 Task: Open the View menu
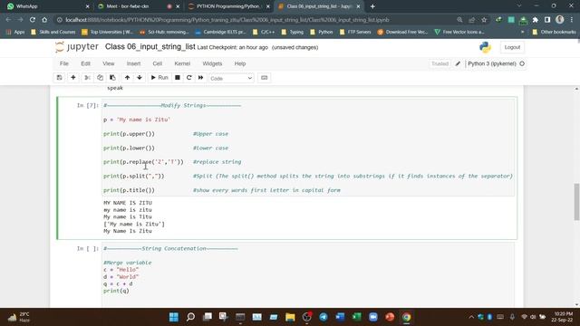[109, 63]
